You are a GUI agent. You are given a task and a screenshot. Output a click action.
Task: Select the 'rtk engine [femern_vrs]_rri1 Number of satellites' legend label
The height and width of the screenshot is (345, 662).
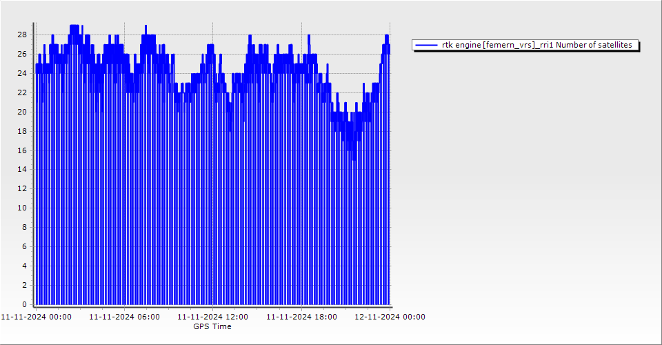[x=536, y=45]
